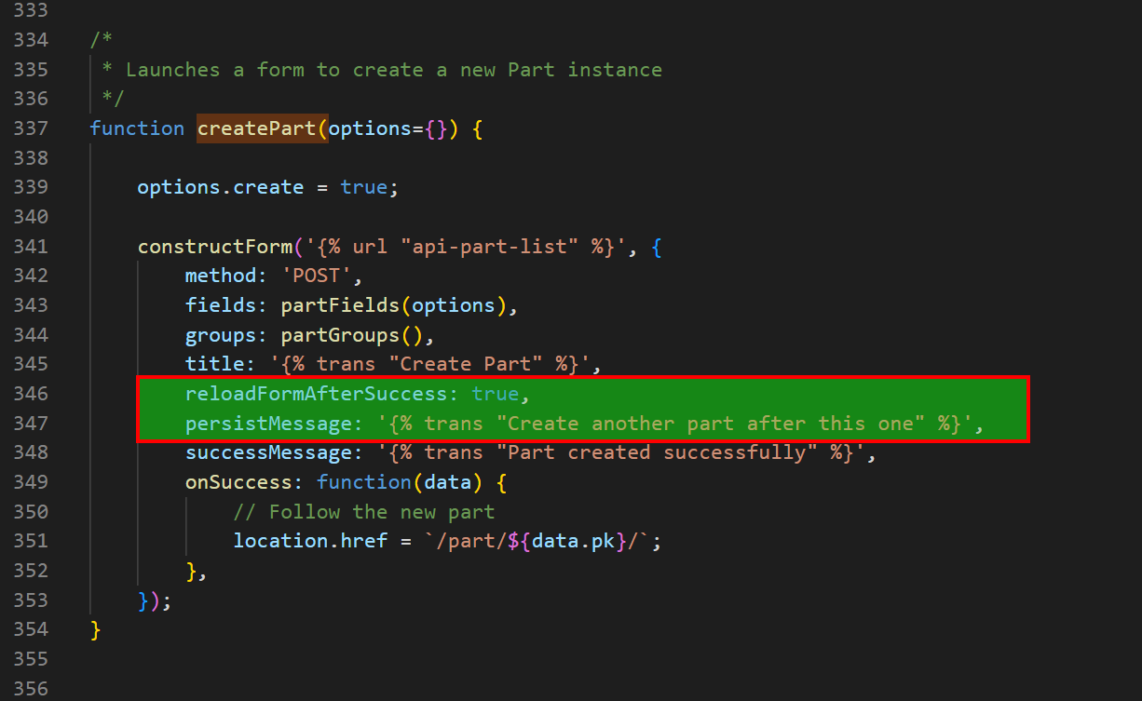Select the options.create property
Viewport: 1142px width, 701px height.
(220, 186)
